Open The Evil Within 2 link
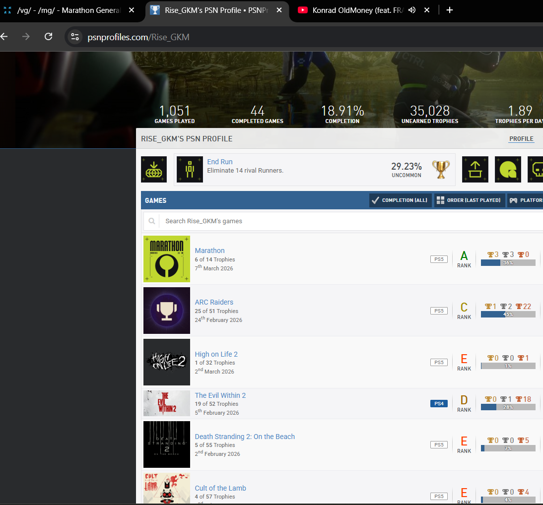Image resolution: width=543 pixels, height=505 pixels. (x=220, y=395)
